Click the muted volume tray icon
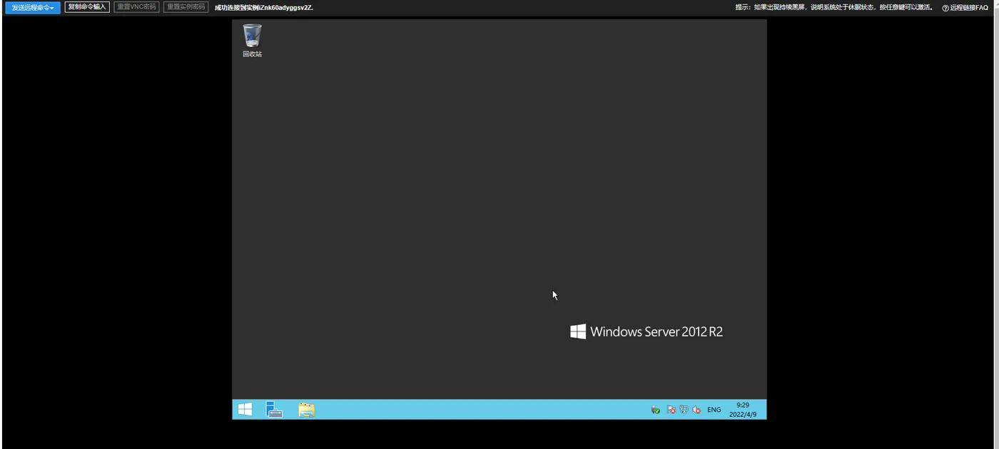 point(696,410)
